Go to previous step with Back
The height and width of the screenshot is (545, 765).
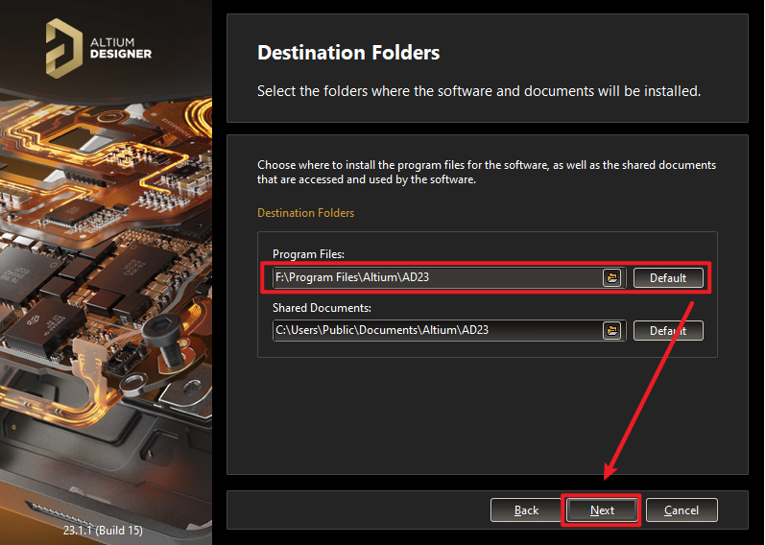[526, 510]
